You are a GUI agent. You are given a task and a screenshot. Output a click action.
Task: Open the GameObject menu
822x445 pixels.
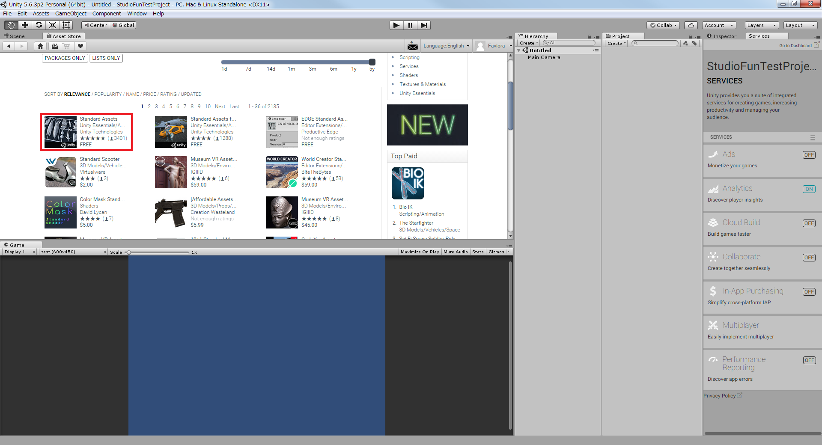[x=71, y=14]
